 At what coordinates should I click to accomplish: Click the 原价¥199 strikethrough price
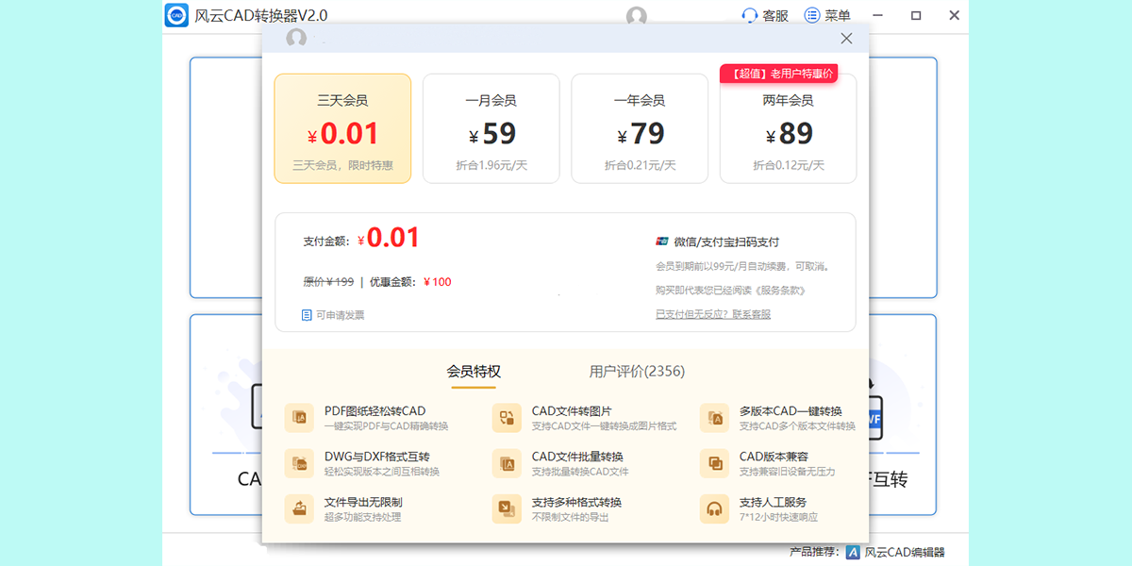pyautogui.click(x=328, y=281)
